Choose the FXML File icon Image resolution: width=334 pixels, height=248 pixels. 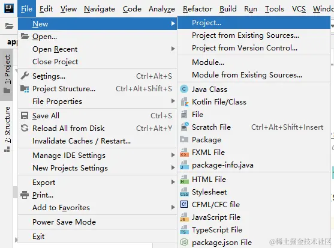click(184, 153)
